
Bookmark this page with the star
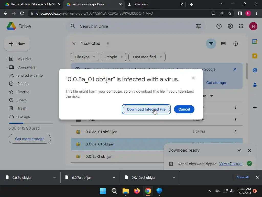(230, 13)
